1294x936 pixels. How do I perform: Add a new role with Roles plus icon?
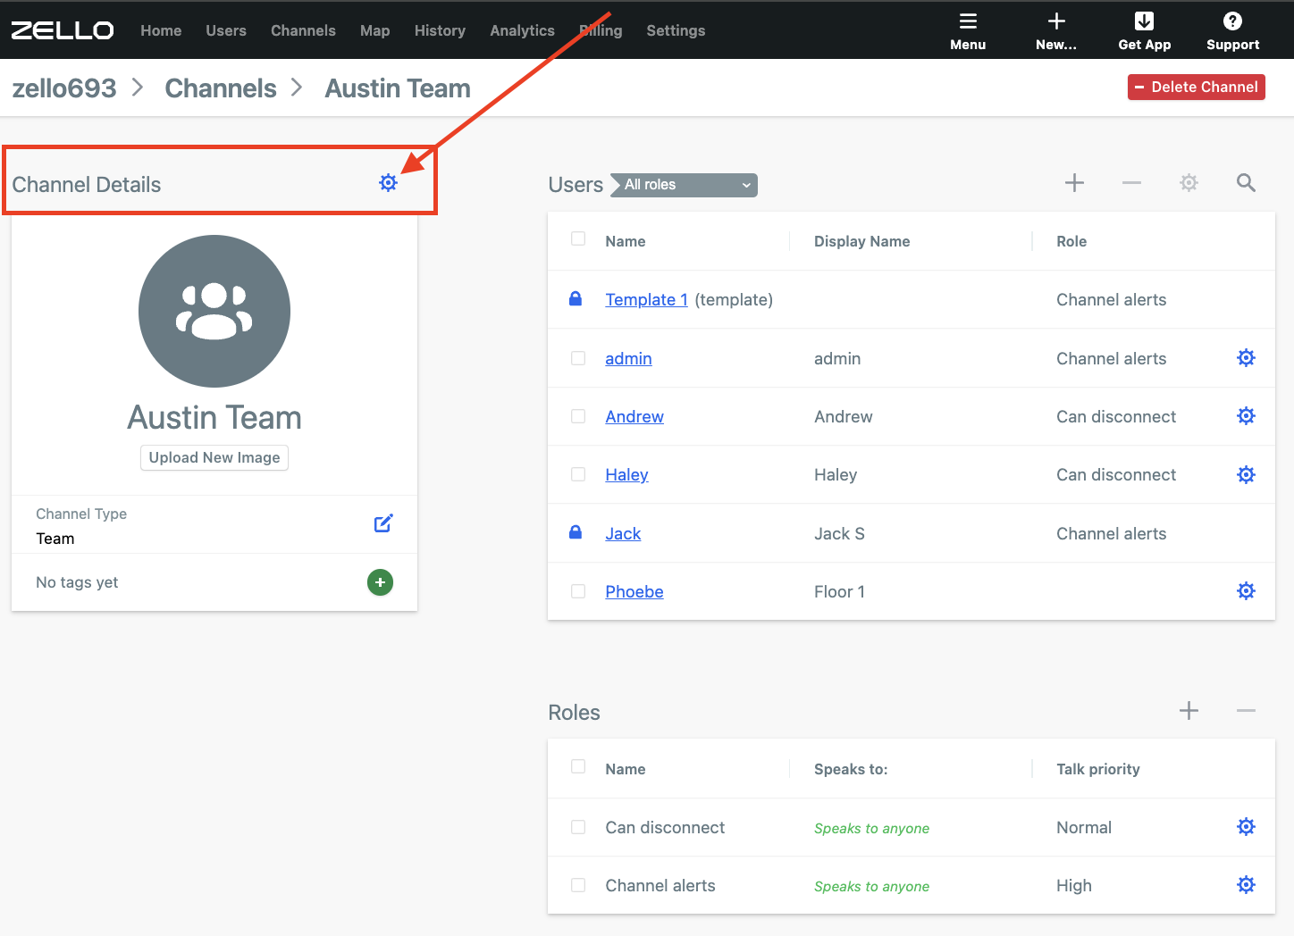tap(1189, 711)
